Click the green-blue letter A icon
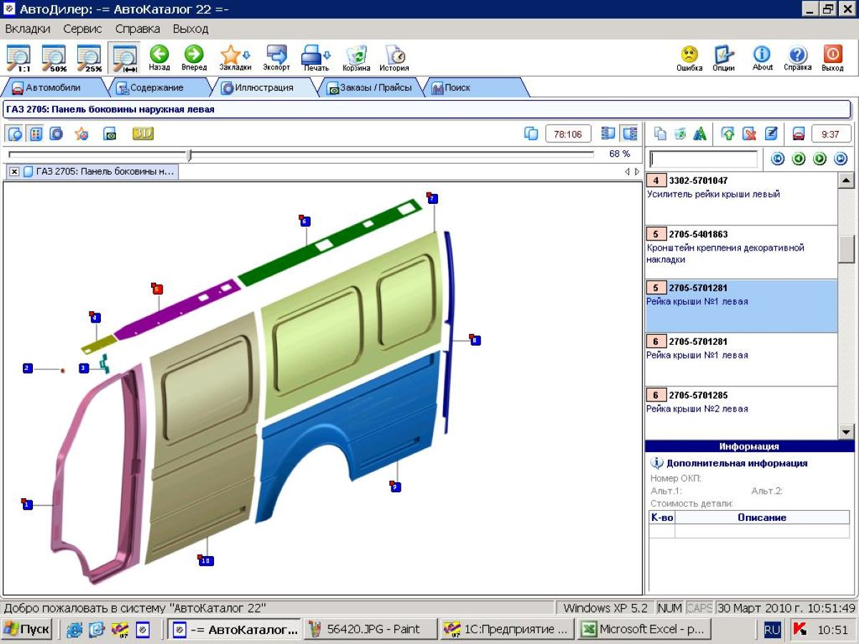Viewport: 859px width, 644px height. pyautogui.click(x=700, y=134)
